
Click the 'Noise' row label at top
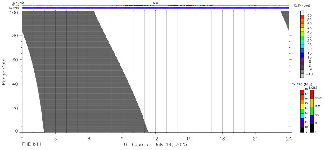click(16, 5)
